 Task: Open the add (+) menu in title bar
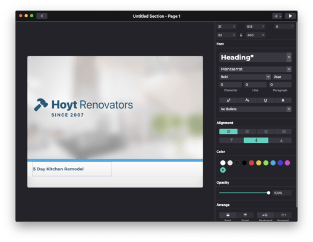277,16
